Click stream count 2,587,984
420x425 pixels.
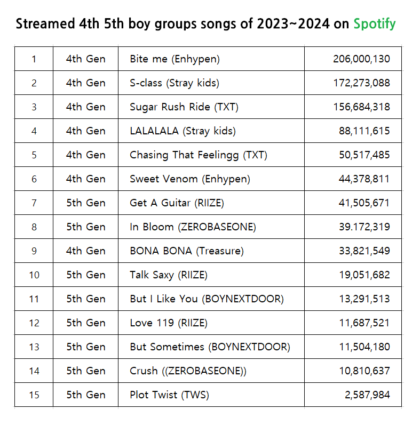pos(368,395)
